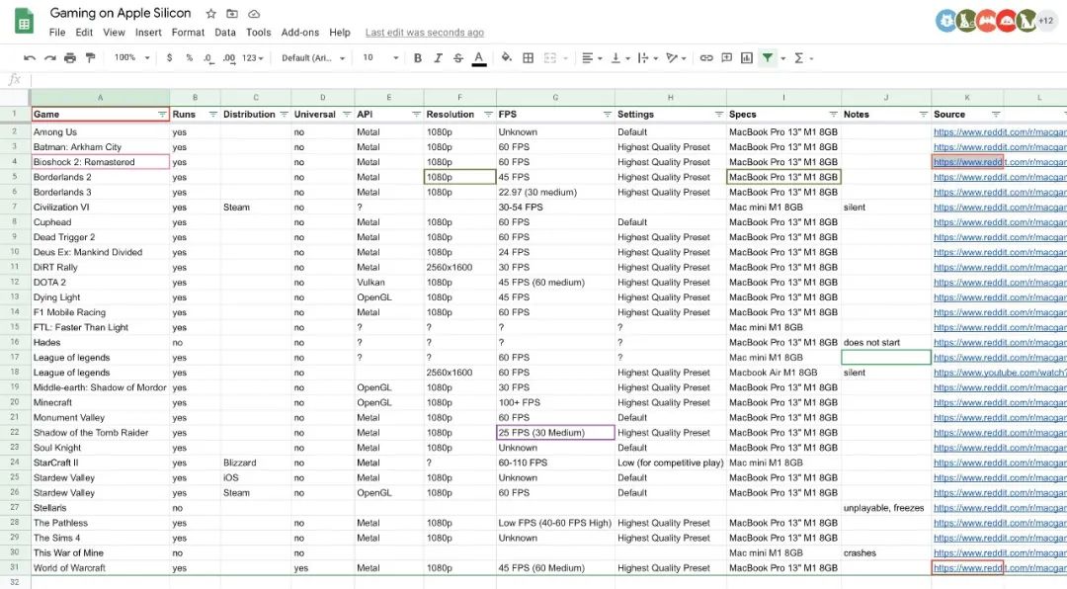Select column G by its header
1067x589 pixels.
click(x=555, y=98)
